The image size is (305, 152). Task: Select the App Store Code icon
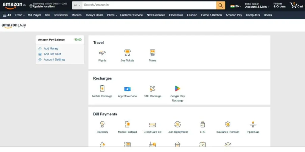pyautogui.click(x=127, y=89)
